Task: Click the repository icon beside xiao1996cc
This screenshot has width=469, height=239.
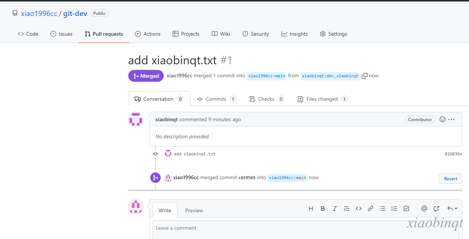Action: (15, 13)
